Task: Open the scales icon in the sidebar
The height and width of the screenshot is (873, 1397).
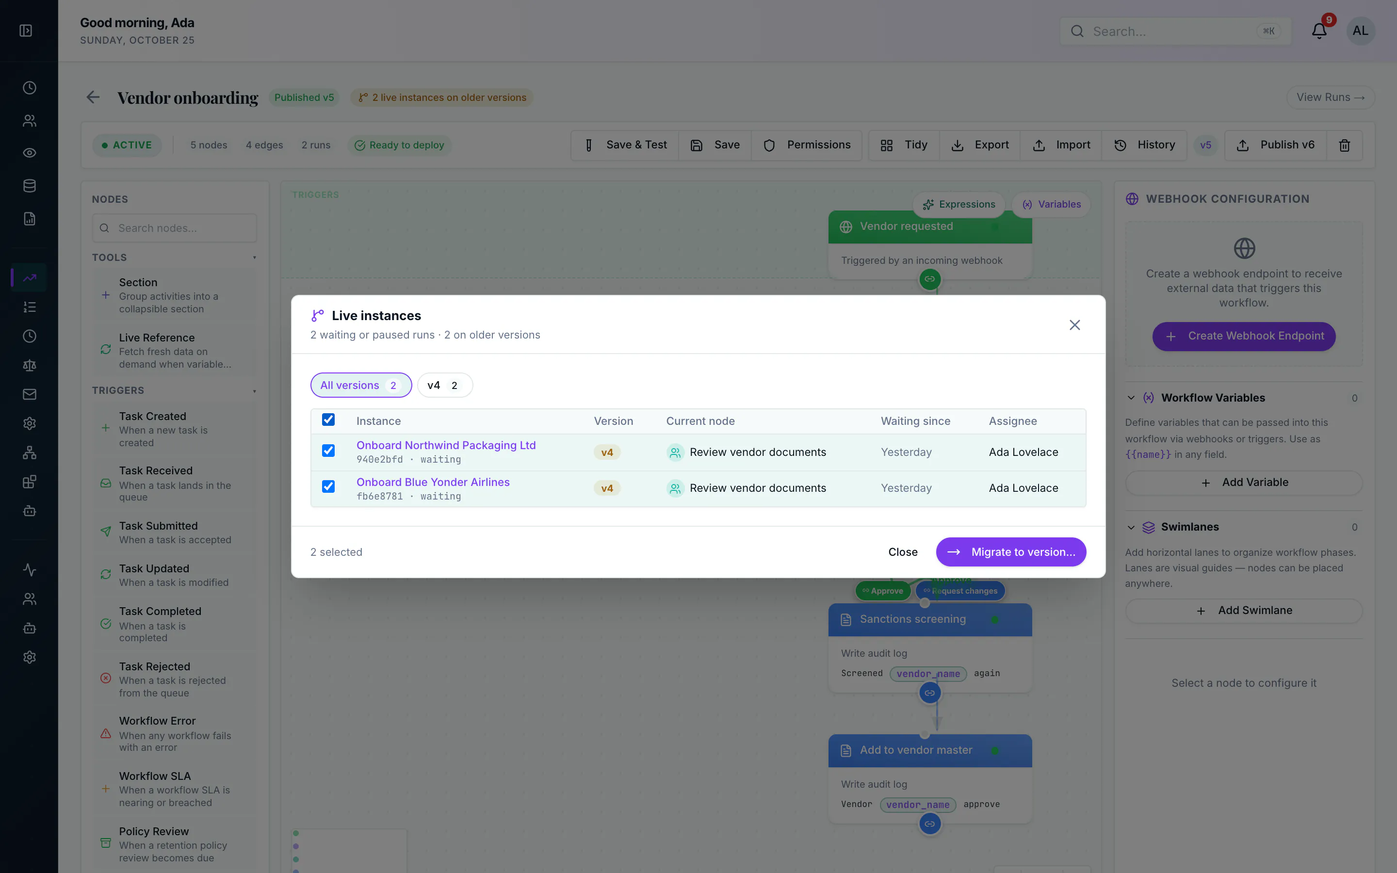Action: click(30, 366)
